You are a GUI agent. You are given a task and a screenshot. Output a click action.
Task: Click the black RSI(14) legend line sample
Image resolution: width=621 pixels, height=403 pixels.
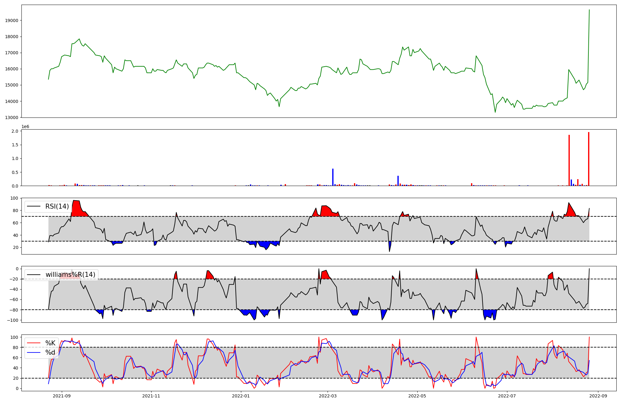[34, 206]
